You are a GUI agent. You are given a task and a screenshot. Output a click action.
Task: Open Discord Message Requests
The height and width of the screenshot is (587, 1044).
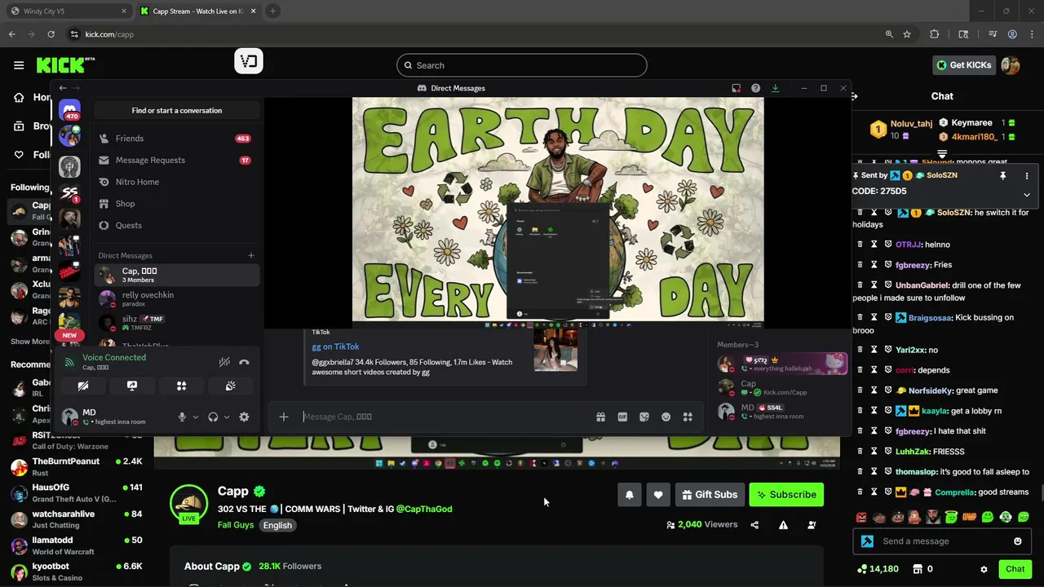[176, 161]
